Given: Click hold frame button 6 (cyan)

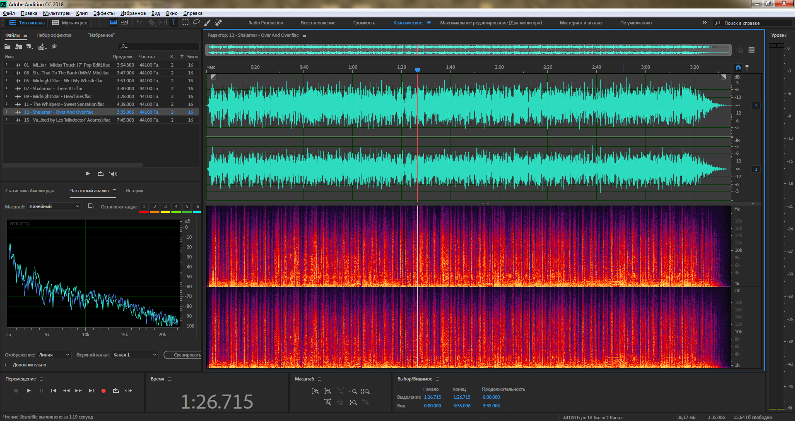Looking at the screenshot, I should coord(198,208).
